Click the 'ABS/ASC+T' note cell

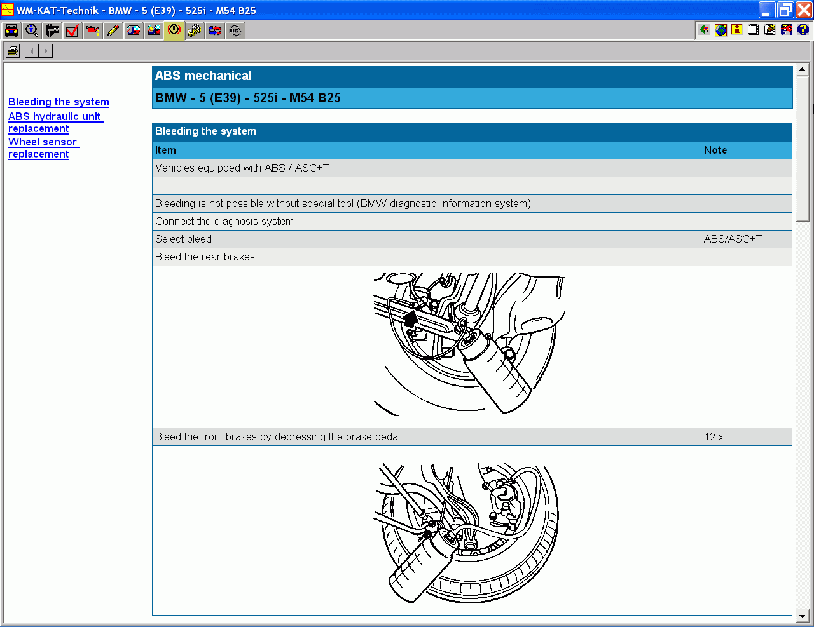coord(747,239)
